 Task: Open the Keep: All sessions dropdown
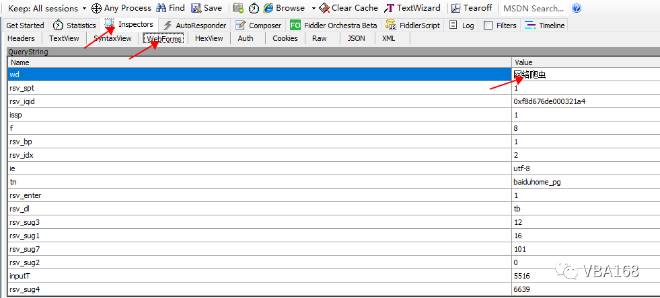47,8
